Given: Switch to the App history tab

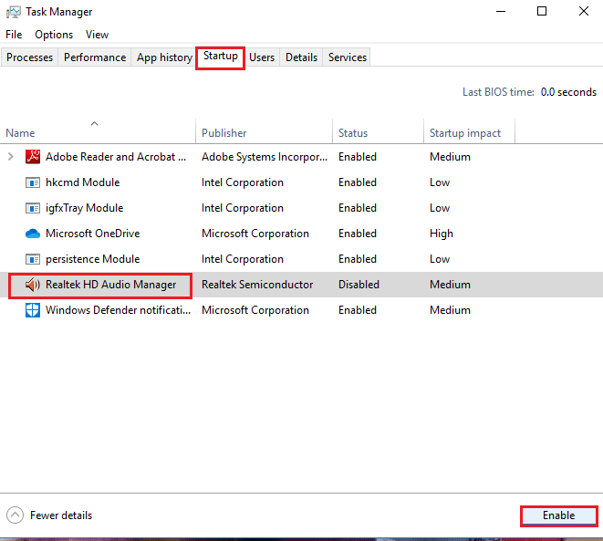Looking at the screenshot, I should [164, 57].
